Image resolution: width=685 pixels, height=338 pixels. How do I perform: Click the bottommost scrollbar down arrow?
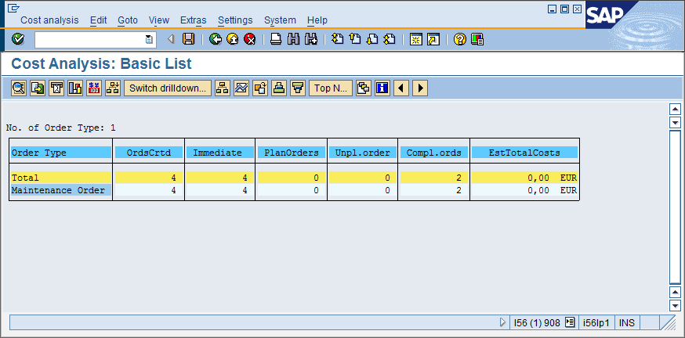[x=675, y=305]
